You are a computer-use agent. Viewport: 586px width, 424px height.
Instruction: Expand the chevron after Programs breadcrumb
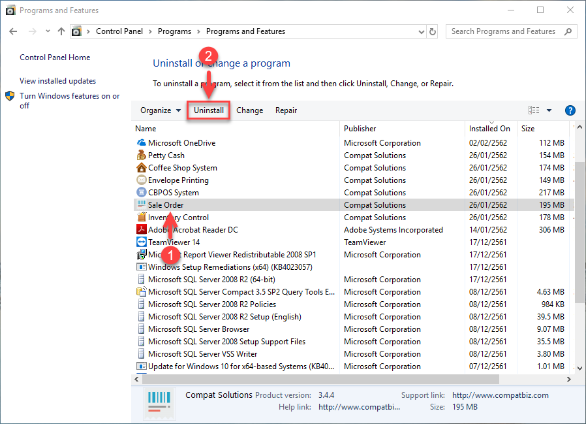tap(198, 32)
